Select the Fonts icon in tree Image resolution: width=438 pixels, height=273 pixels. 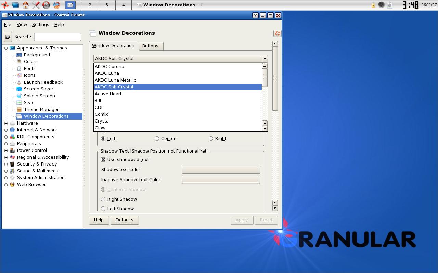coord(19,68)
